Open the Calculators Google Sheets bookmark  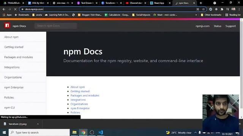[x=117, y=15]
